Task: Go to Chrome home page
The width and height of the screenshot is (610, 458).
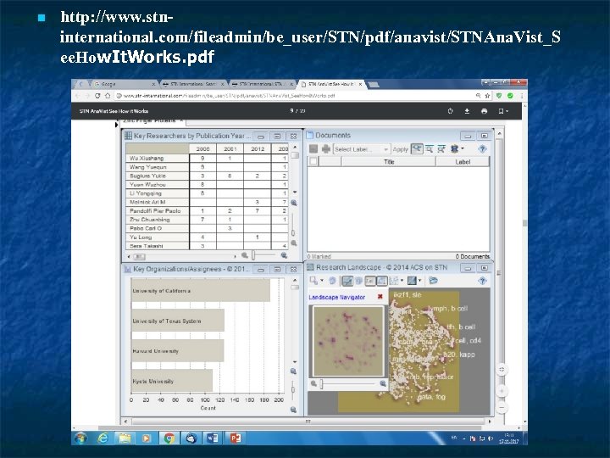Action: point(108,95)
